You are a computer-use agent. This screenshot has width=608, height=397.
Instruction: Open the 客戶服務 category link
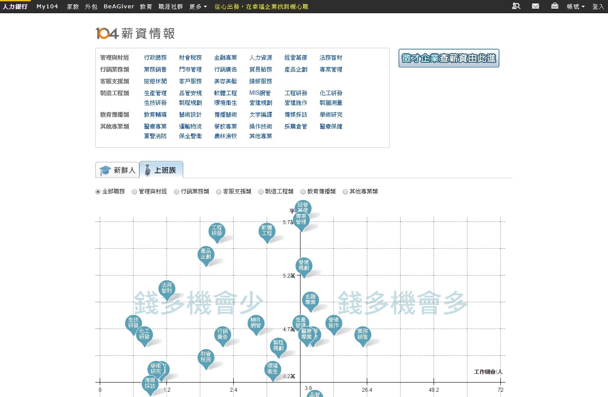pyautogui.click(x=191, y=81)
